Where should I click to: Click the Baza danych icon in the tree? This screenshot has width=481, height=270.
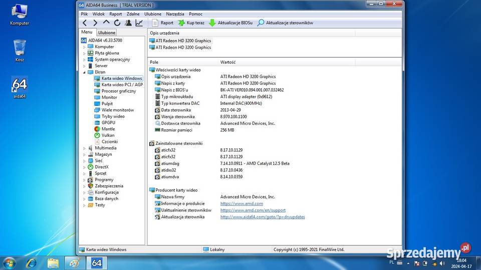click(91, 199)
